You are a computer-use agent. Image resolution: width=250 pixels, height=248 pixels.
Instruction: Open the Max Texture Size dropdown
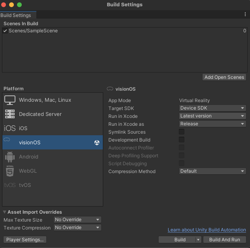click(77, 220)
